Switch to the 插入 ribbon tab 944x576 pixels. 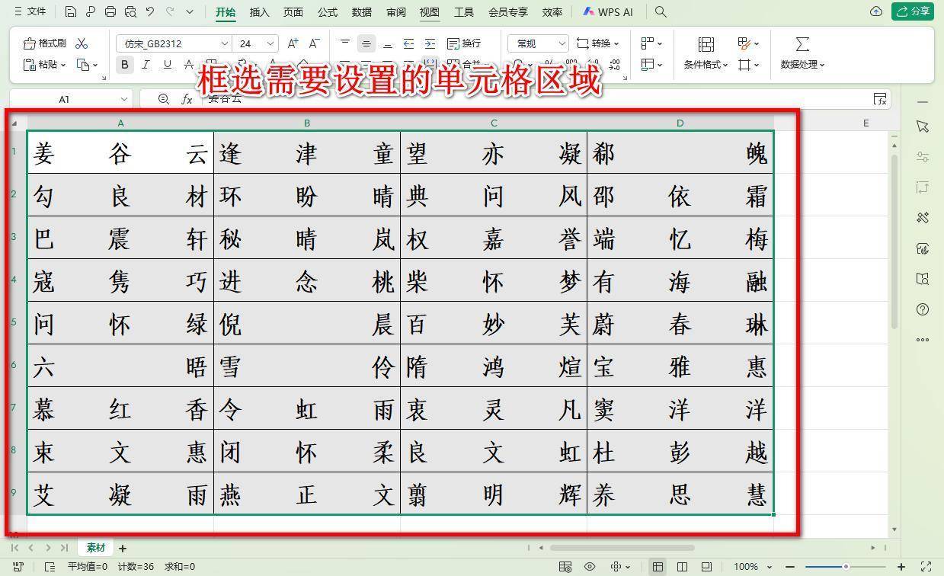[258, 11]
